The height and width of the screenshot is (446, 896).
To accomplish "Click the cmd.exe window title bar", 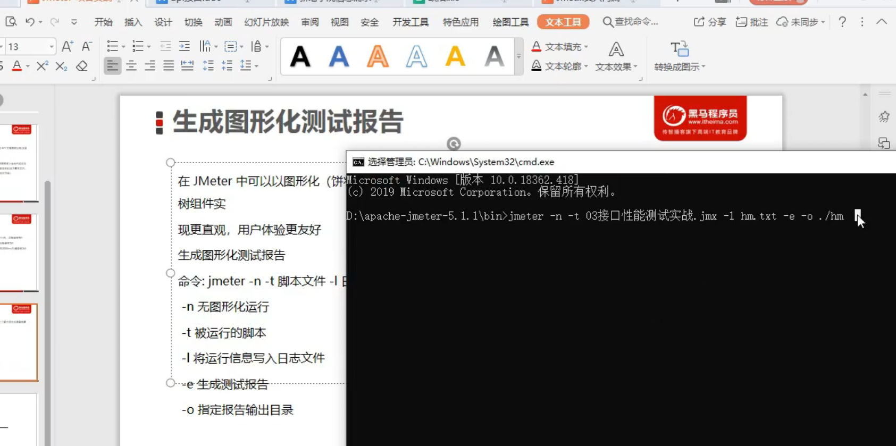I will tap(621, 162).
